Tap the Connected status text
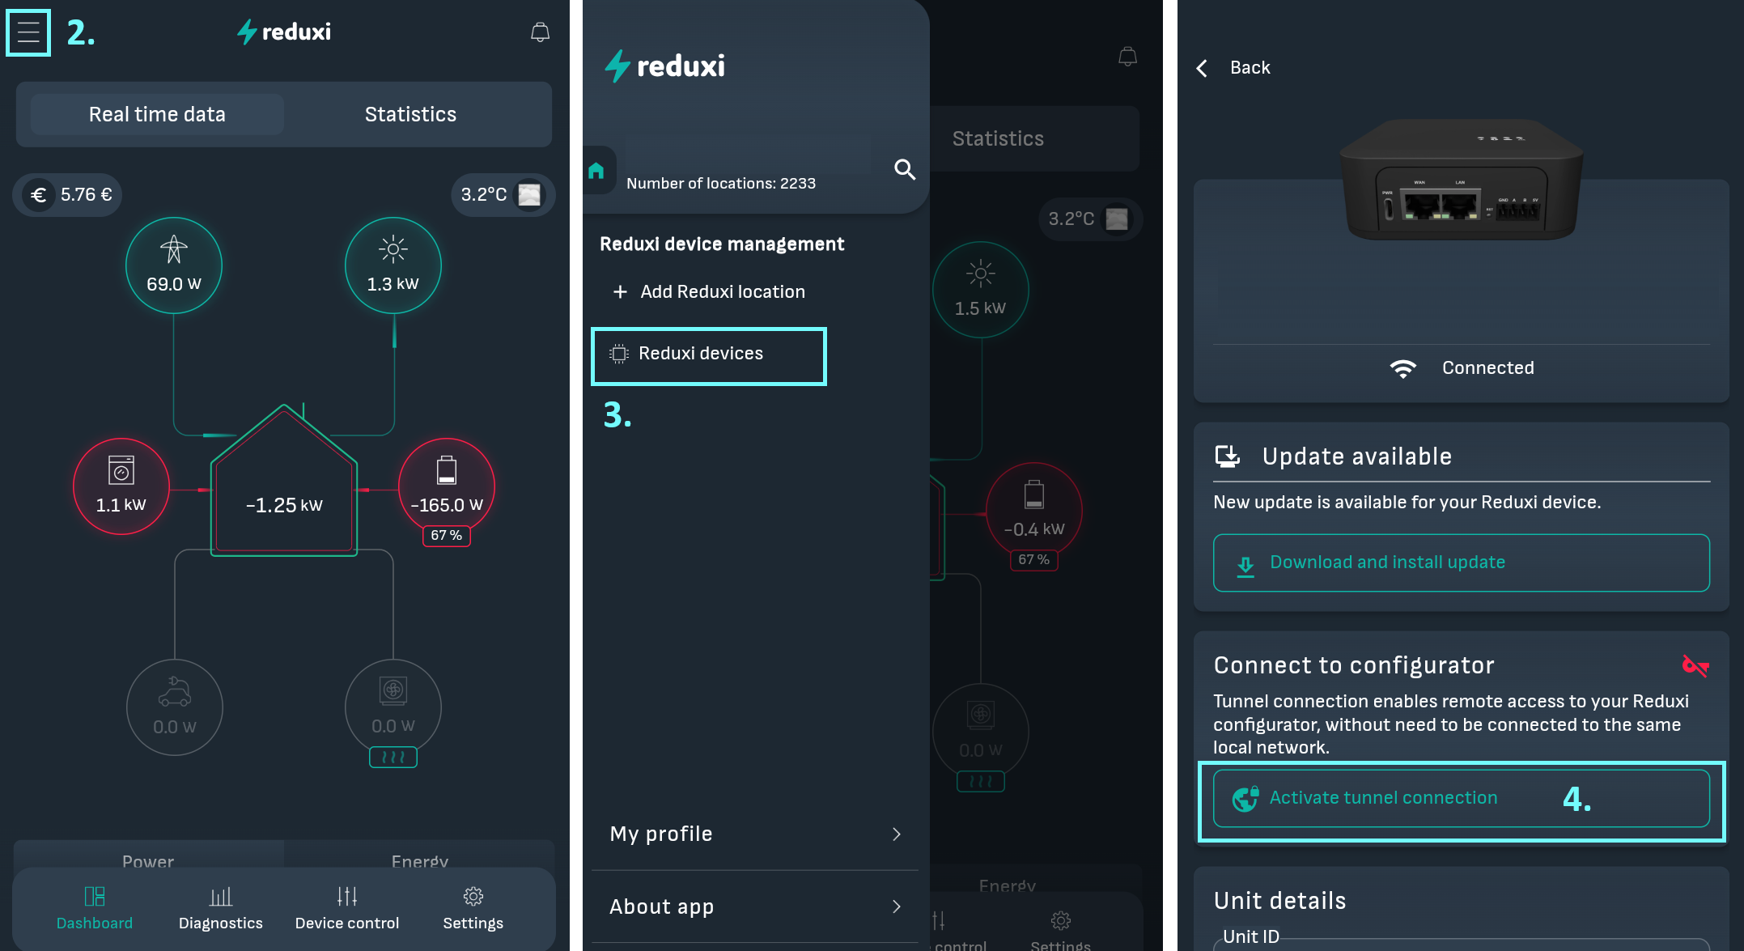This screenshot has width=1744, height=951. [x=1488, y=368]
